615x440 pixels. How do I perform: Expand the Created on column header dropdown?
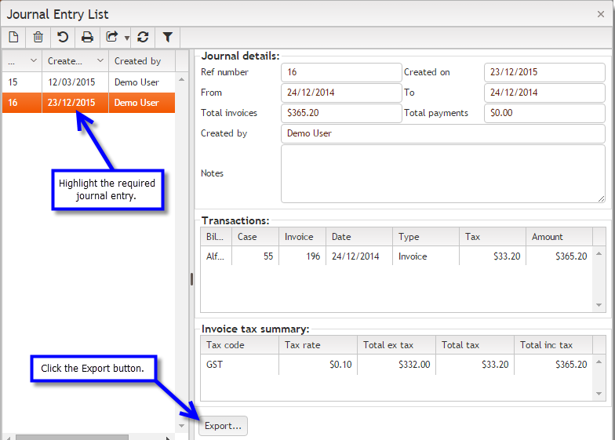pyautogui.click(x=100, y=60)
